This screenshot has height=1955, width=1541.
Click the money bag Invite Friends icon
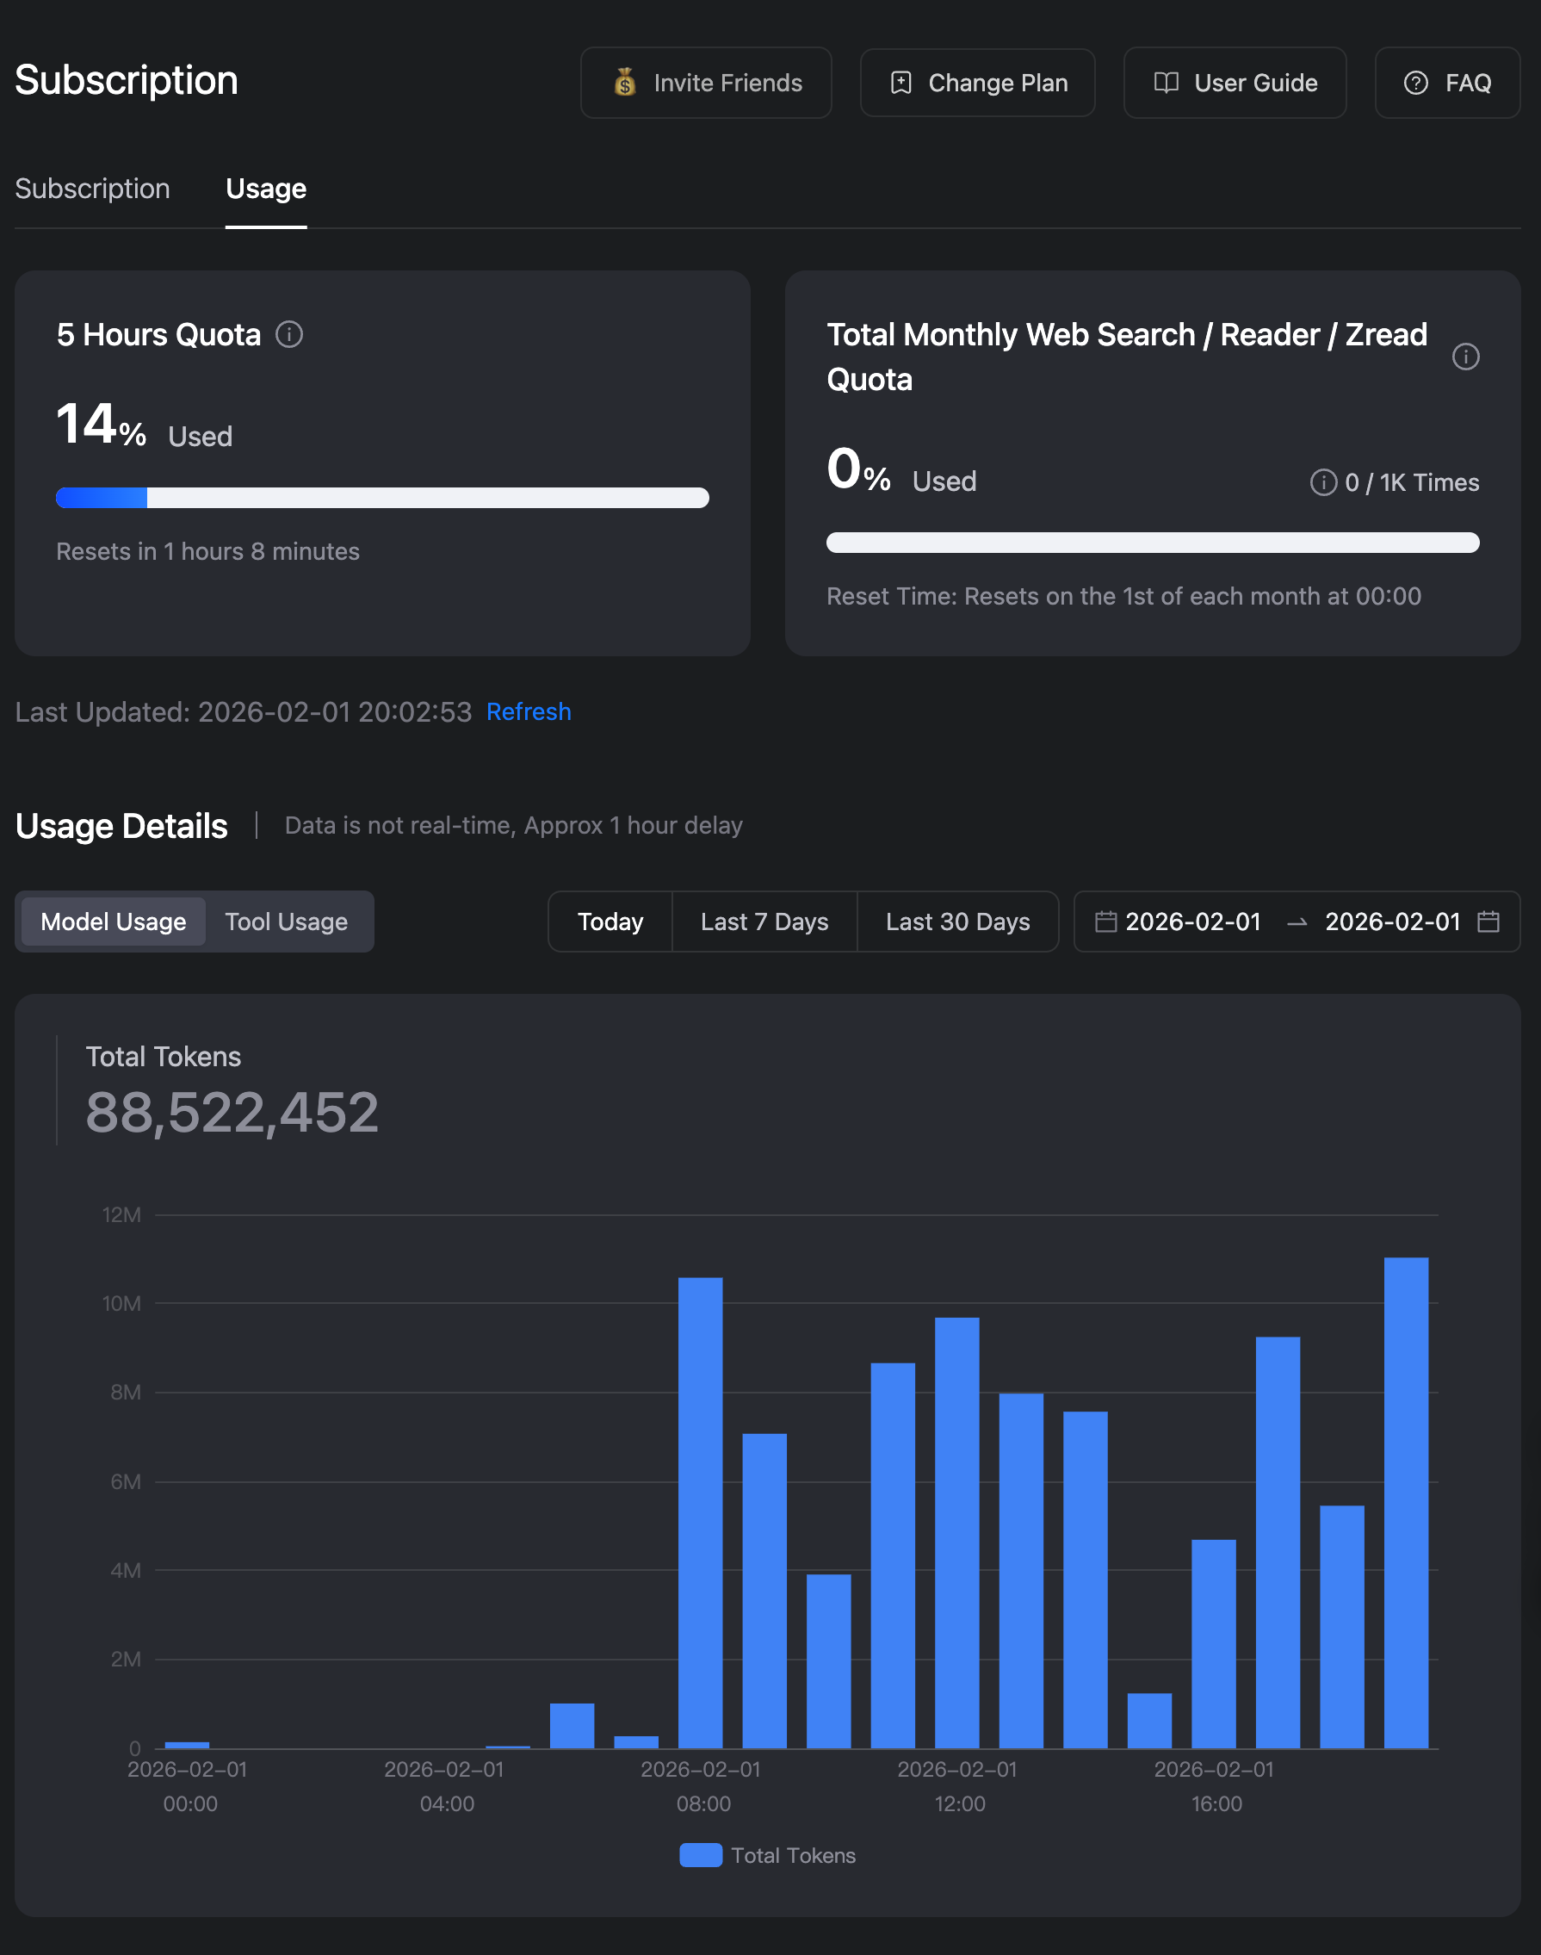coord(624,83)
